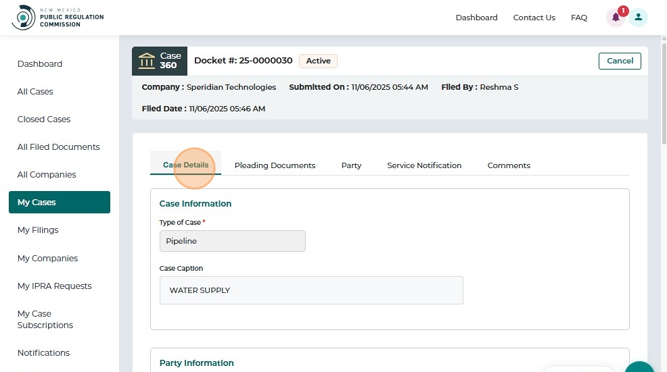Click the Submitted On date 11/06/2025 05:44 AM
The width and height of the screenshot is (667, 372).
click(x=390, y=87)
